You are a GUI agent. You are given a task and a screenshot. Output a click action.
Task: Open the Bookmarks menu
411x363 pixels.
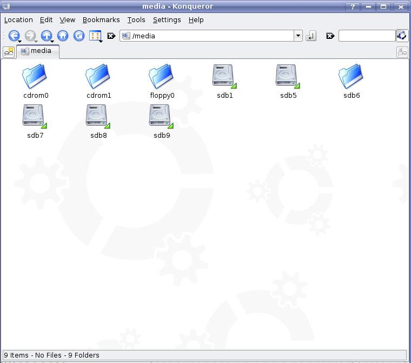pos(101,20)
